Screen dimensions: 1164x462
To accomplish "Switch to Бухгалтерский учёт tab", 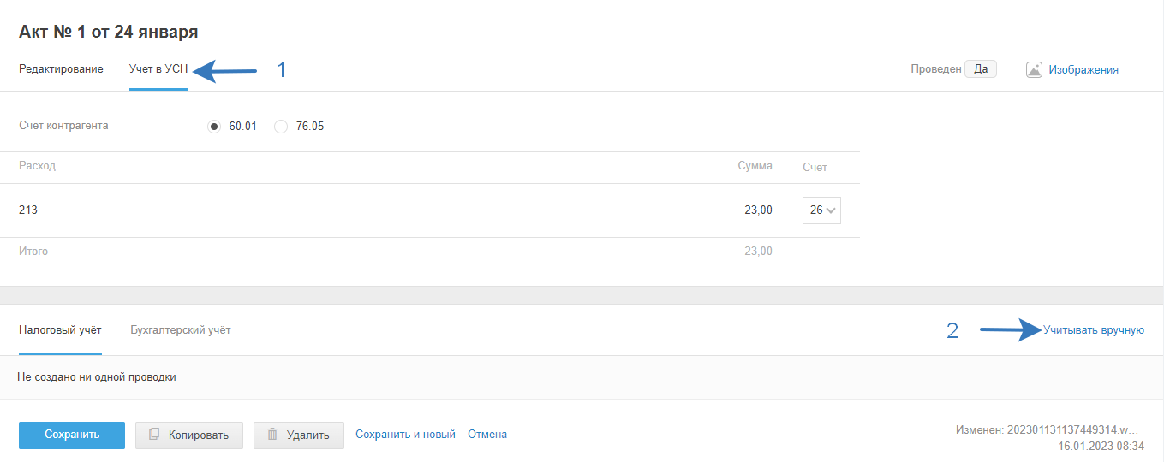I will click(181, 330).
